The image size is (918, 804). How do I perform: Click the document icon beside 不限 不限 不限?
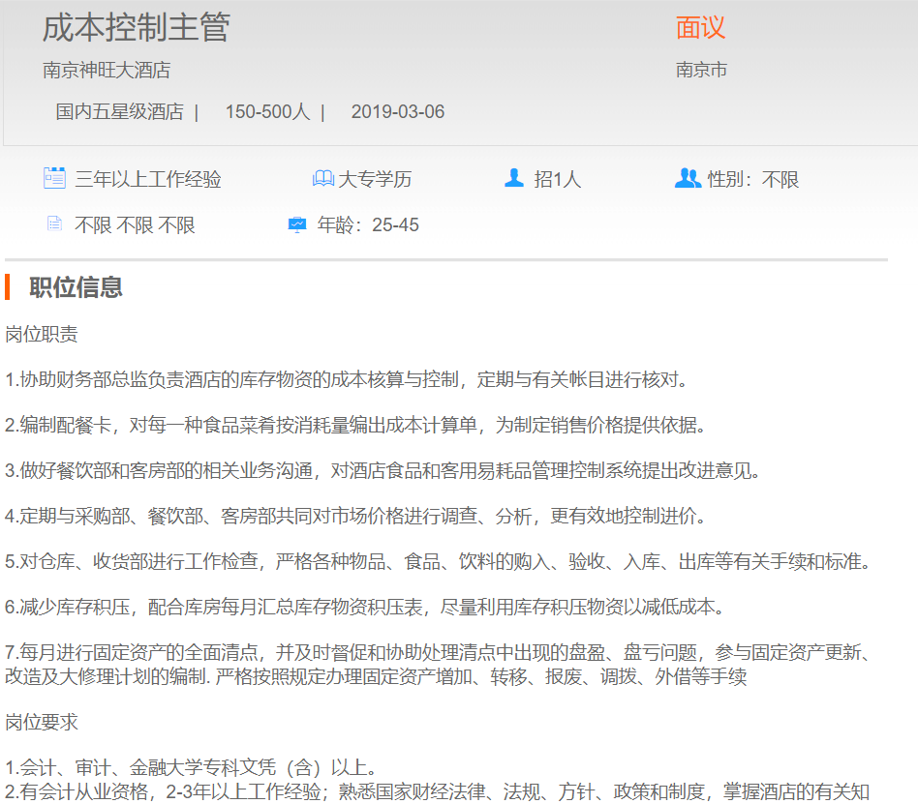pyautogui.click(x=54, y=224)
